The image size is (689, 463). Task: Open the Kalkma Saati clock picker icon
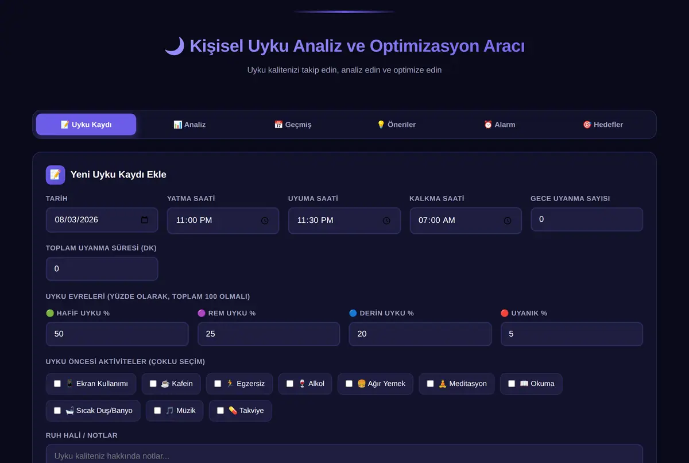[x=508, y=221]
